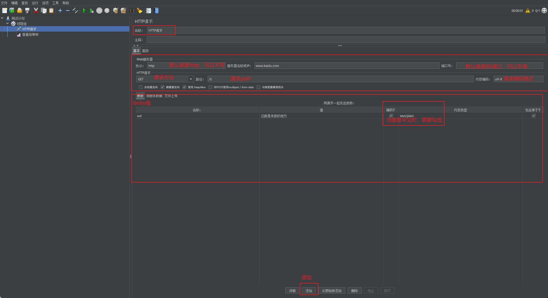Open the Templates icon in toolbar
This screenshot has width=548, height=298.
click(x=12, y=11)
